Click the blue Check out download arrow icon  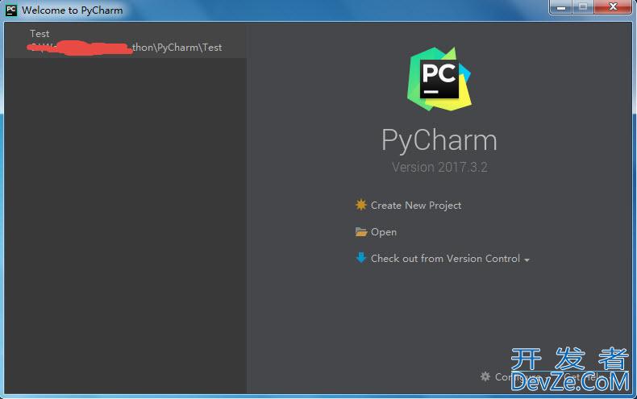click(360, 258)
